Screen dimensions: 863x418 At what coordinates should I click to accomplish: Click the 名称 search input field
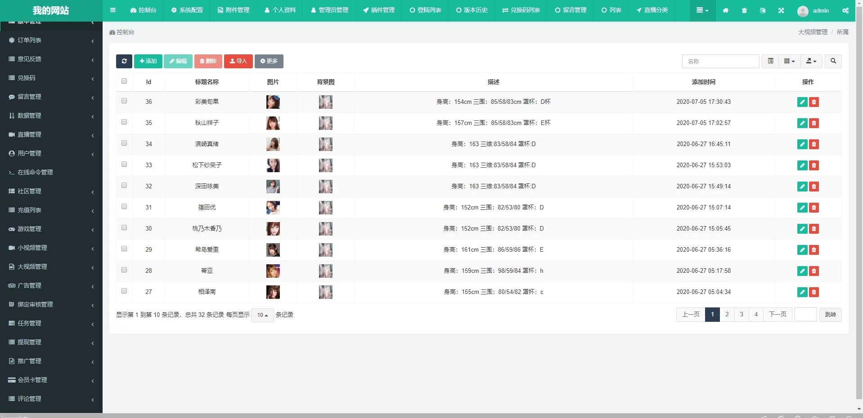(720, 61)
